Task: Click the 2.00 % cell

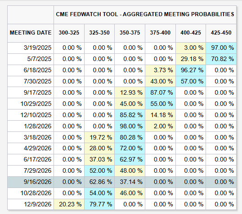Action: [x=160, y=126]
